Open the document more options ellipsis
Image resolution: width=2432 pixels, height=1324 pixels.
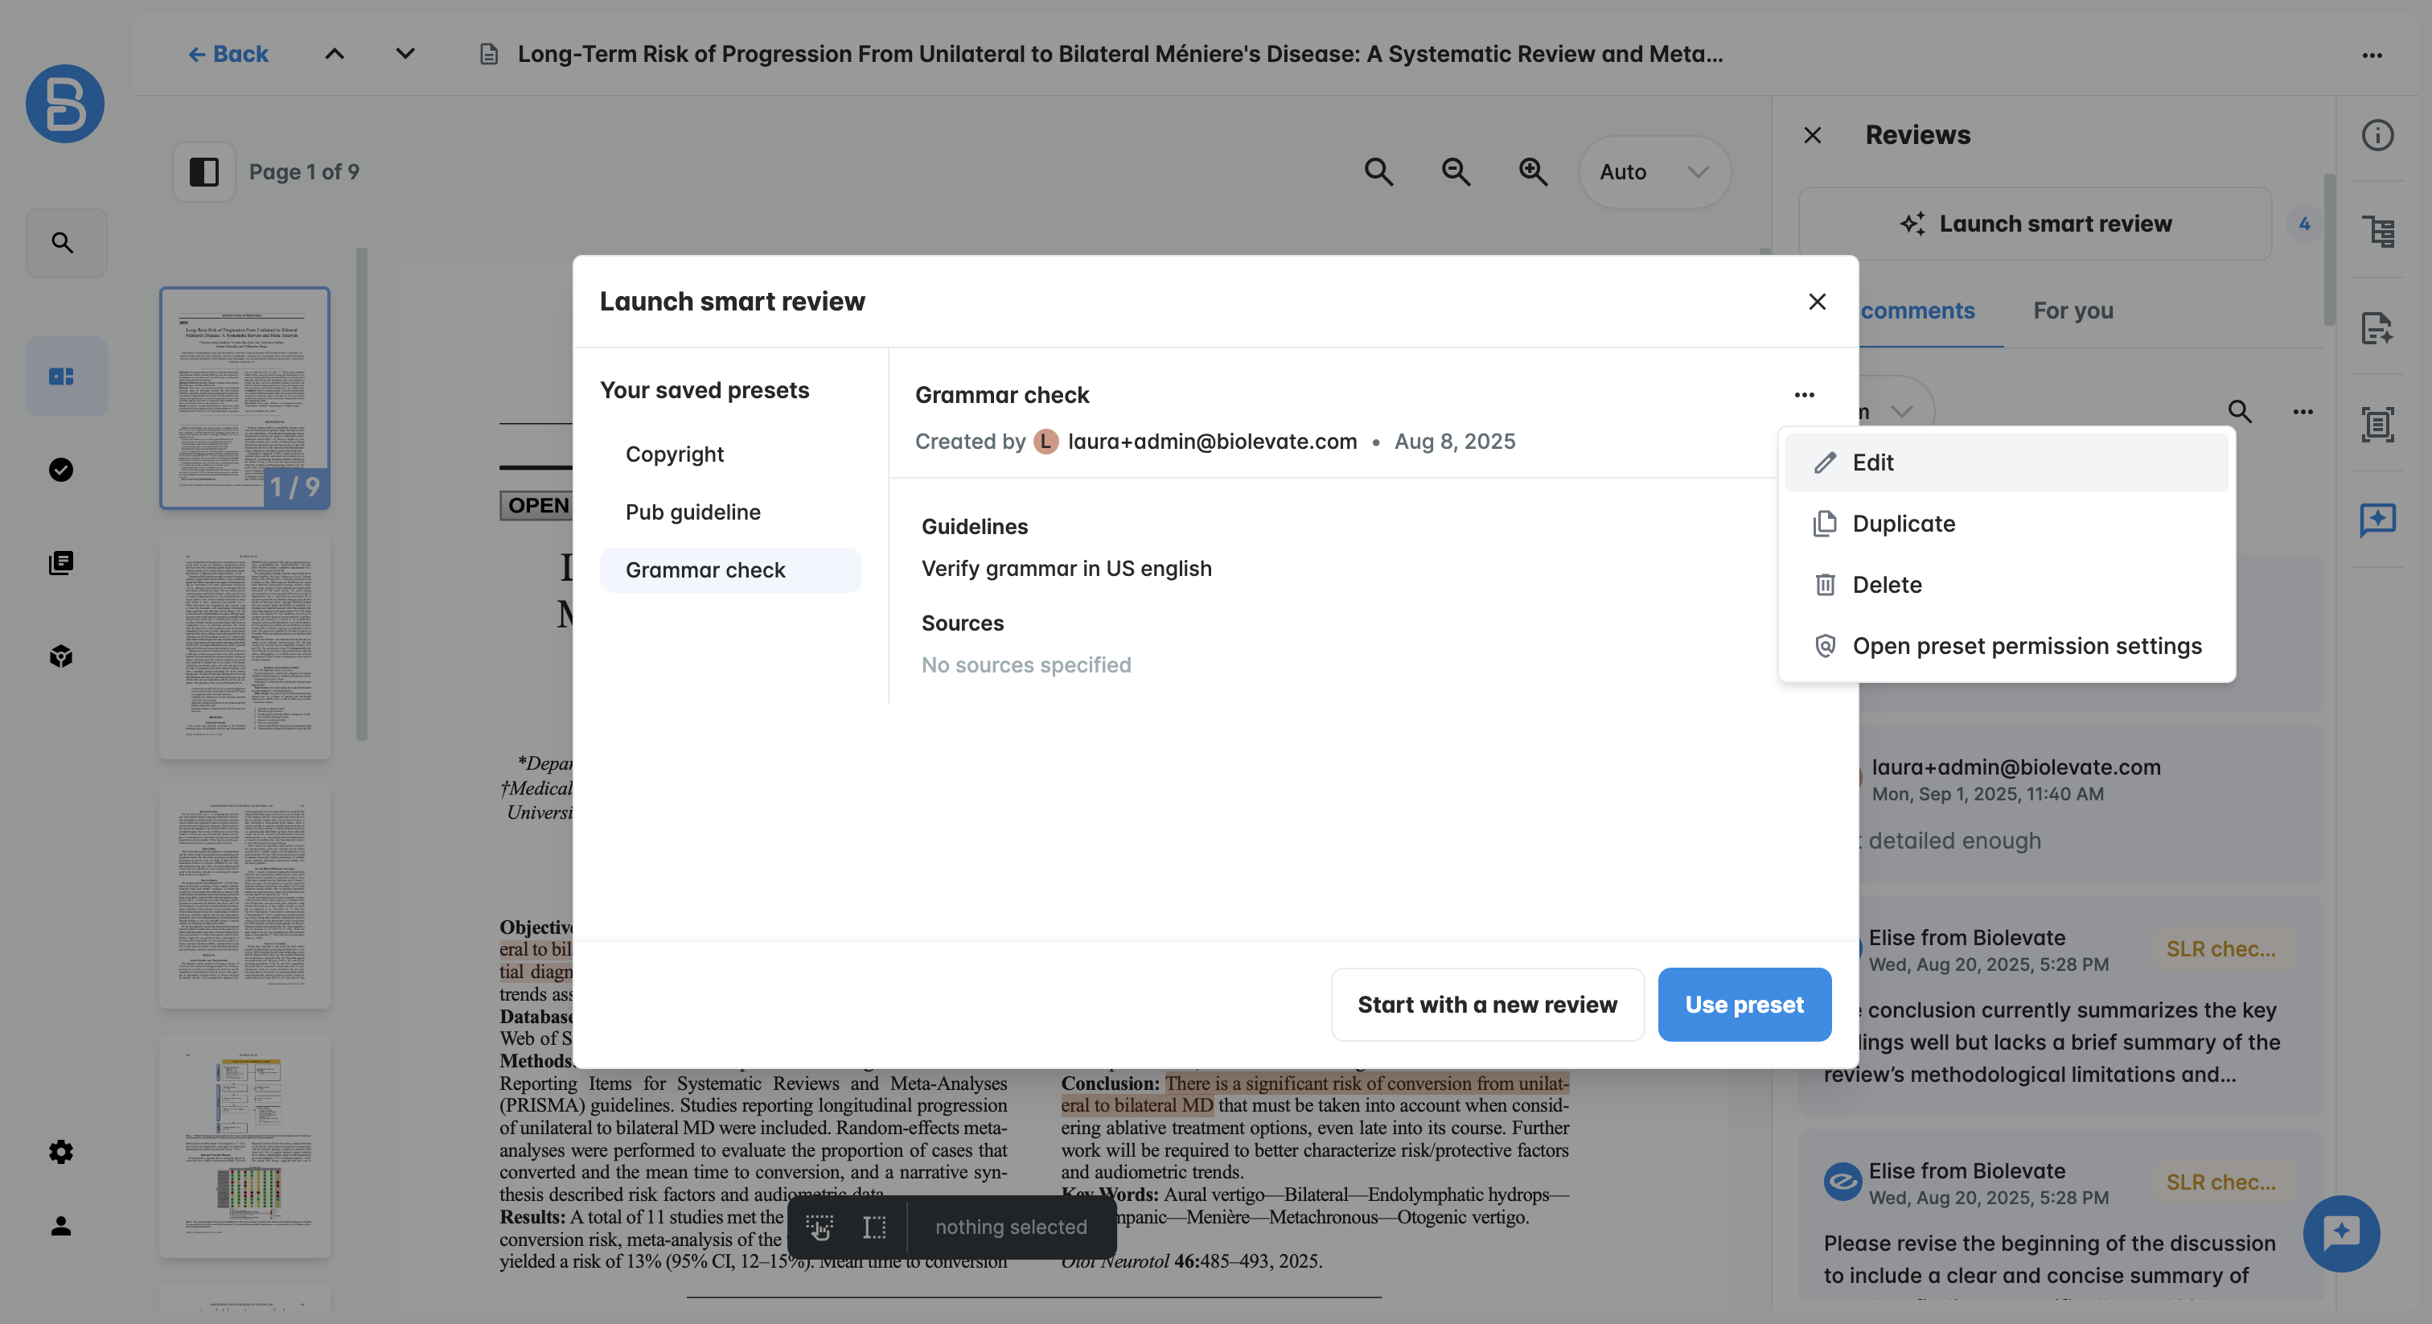(2372, 55)
